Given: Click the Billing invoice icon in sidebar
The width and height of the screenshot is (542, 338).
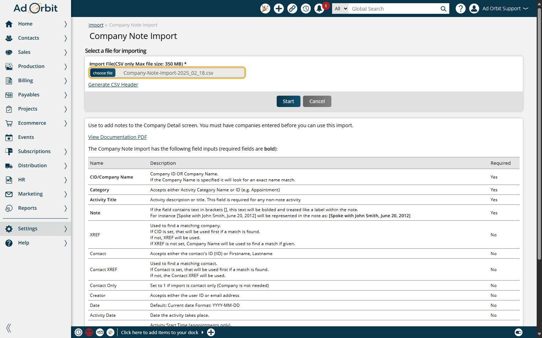Looking at the screenshot, I should (x=9, y=80).
